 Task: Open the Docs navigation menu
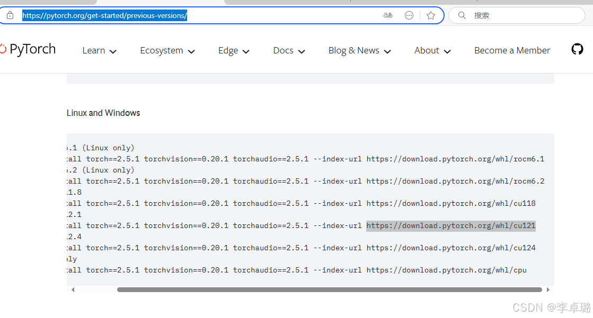click(x=289, y=51)
